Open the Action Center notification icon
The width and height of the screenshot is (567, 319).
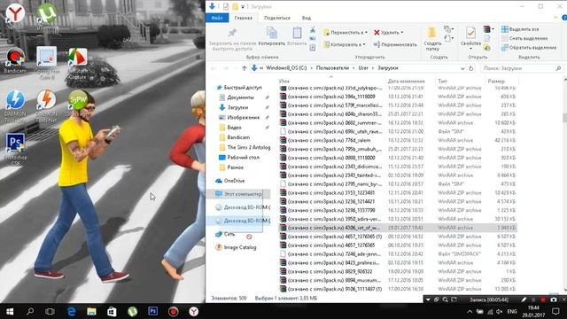pyautogui.click(x=555, y=311)
